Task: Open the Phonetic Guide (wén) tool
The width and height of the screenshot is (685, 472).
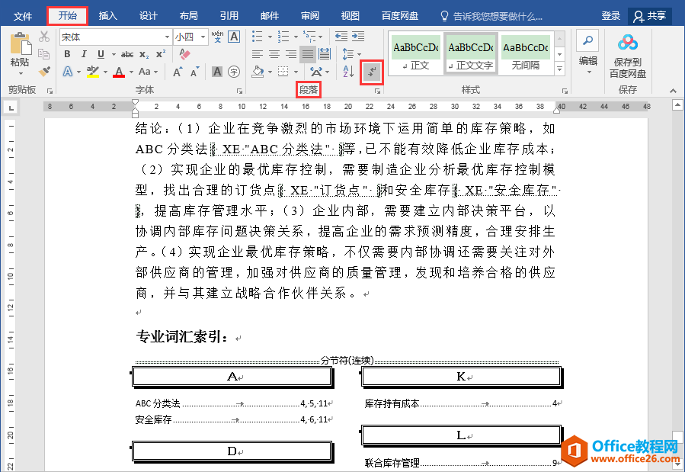Action: tap(217, 37)
